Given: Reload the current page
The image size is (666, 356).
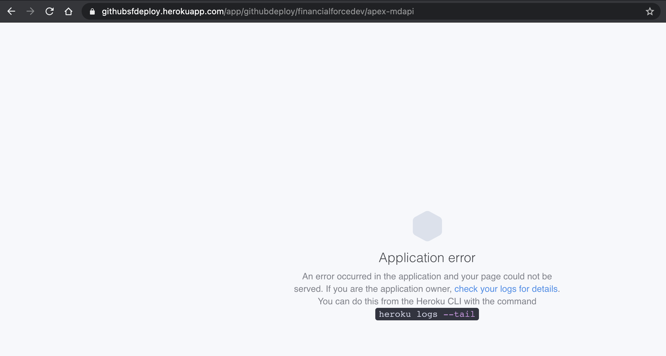Looking at the screenshot, I should pyautogui.click(x=49, y=11).
